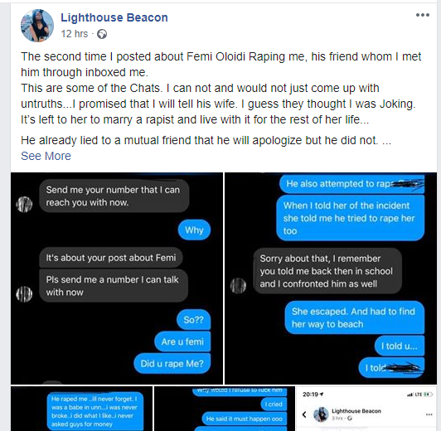Image resolution: width=441 pixels, height=431 pixels.
Task: Click the 'I told u...' chat bubble
Action: pyautogui.click(x=400, y=346)
